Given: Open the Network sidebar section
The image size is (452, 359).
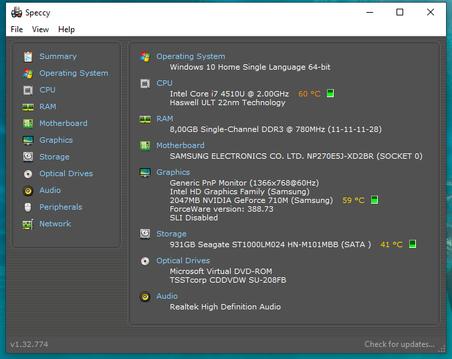Looking at the screenshot, I should [x=55, y=224].
